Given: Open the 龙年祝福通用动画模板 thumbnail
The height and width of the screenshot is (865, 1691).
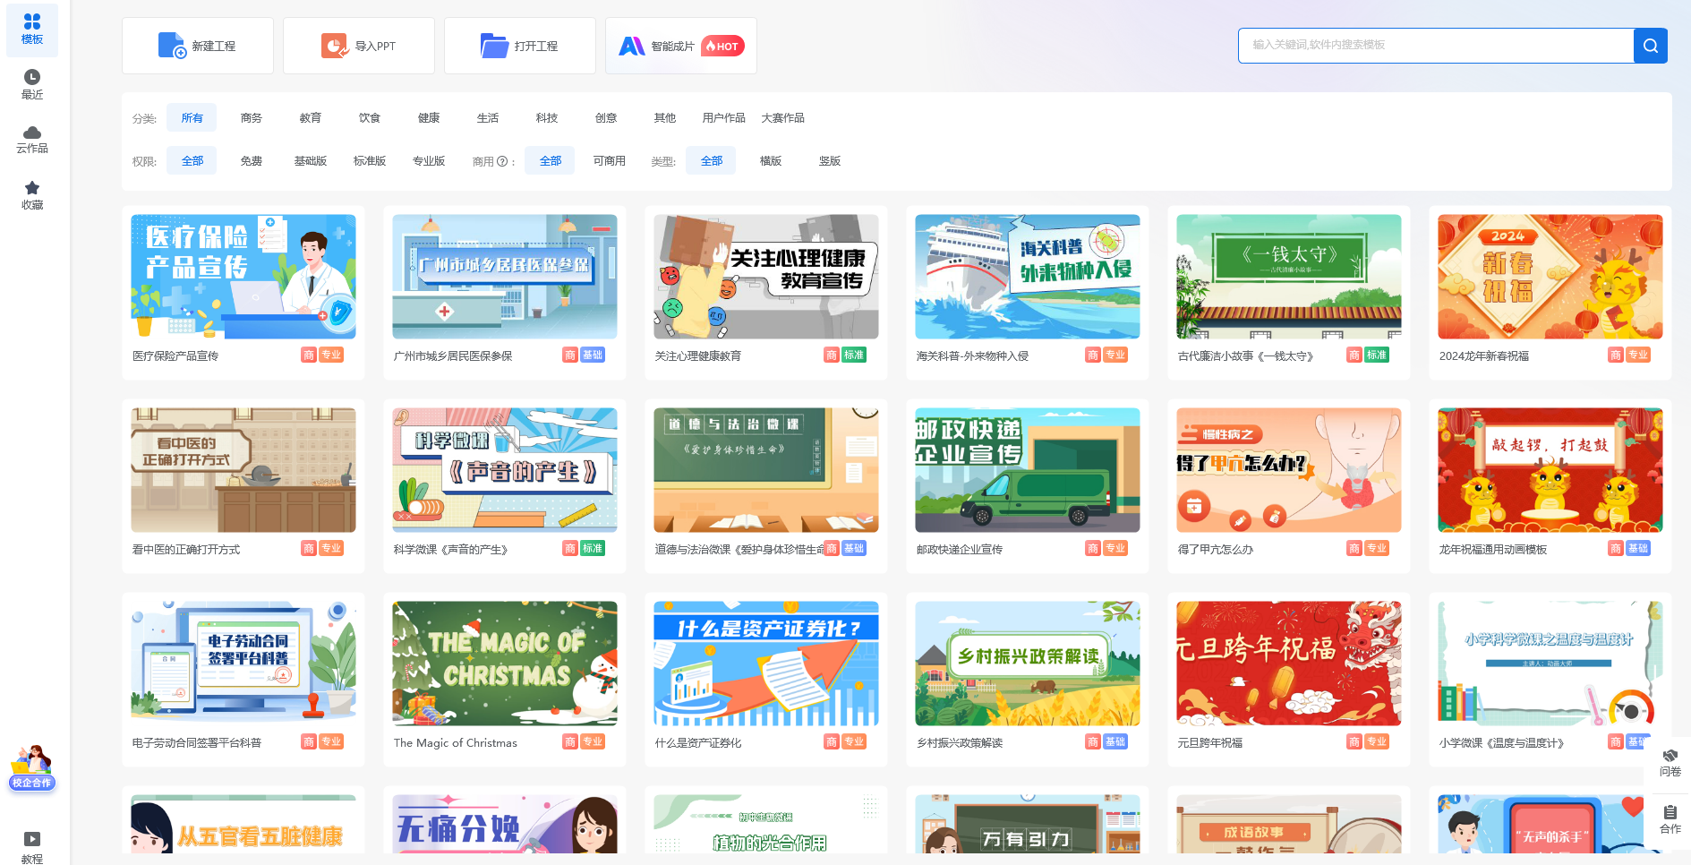Looking at the screenshot, I should (1550, 470).
